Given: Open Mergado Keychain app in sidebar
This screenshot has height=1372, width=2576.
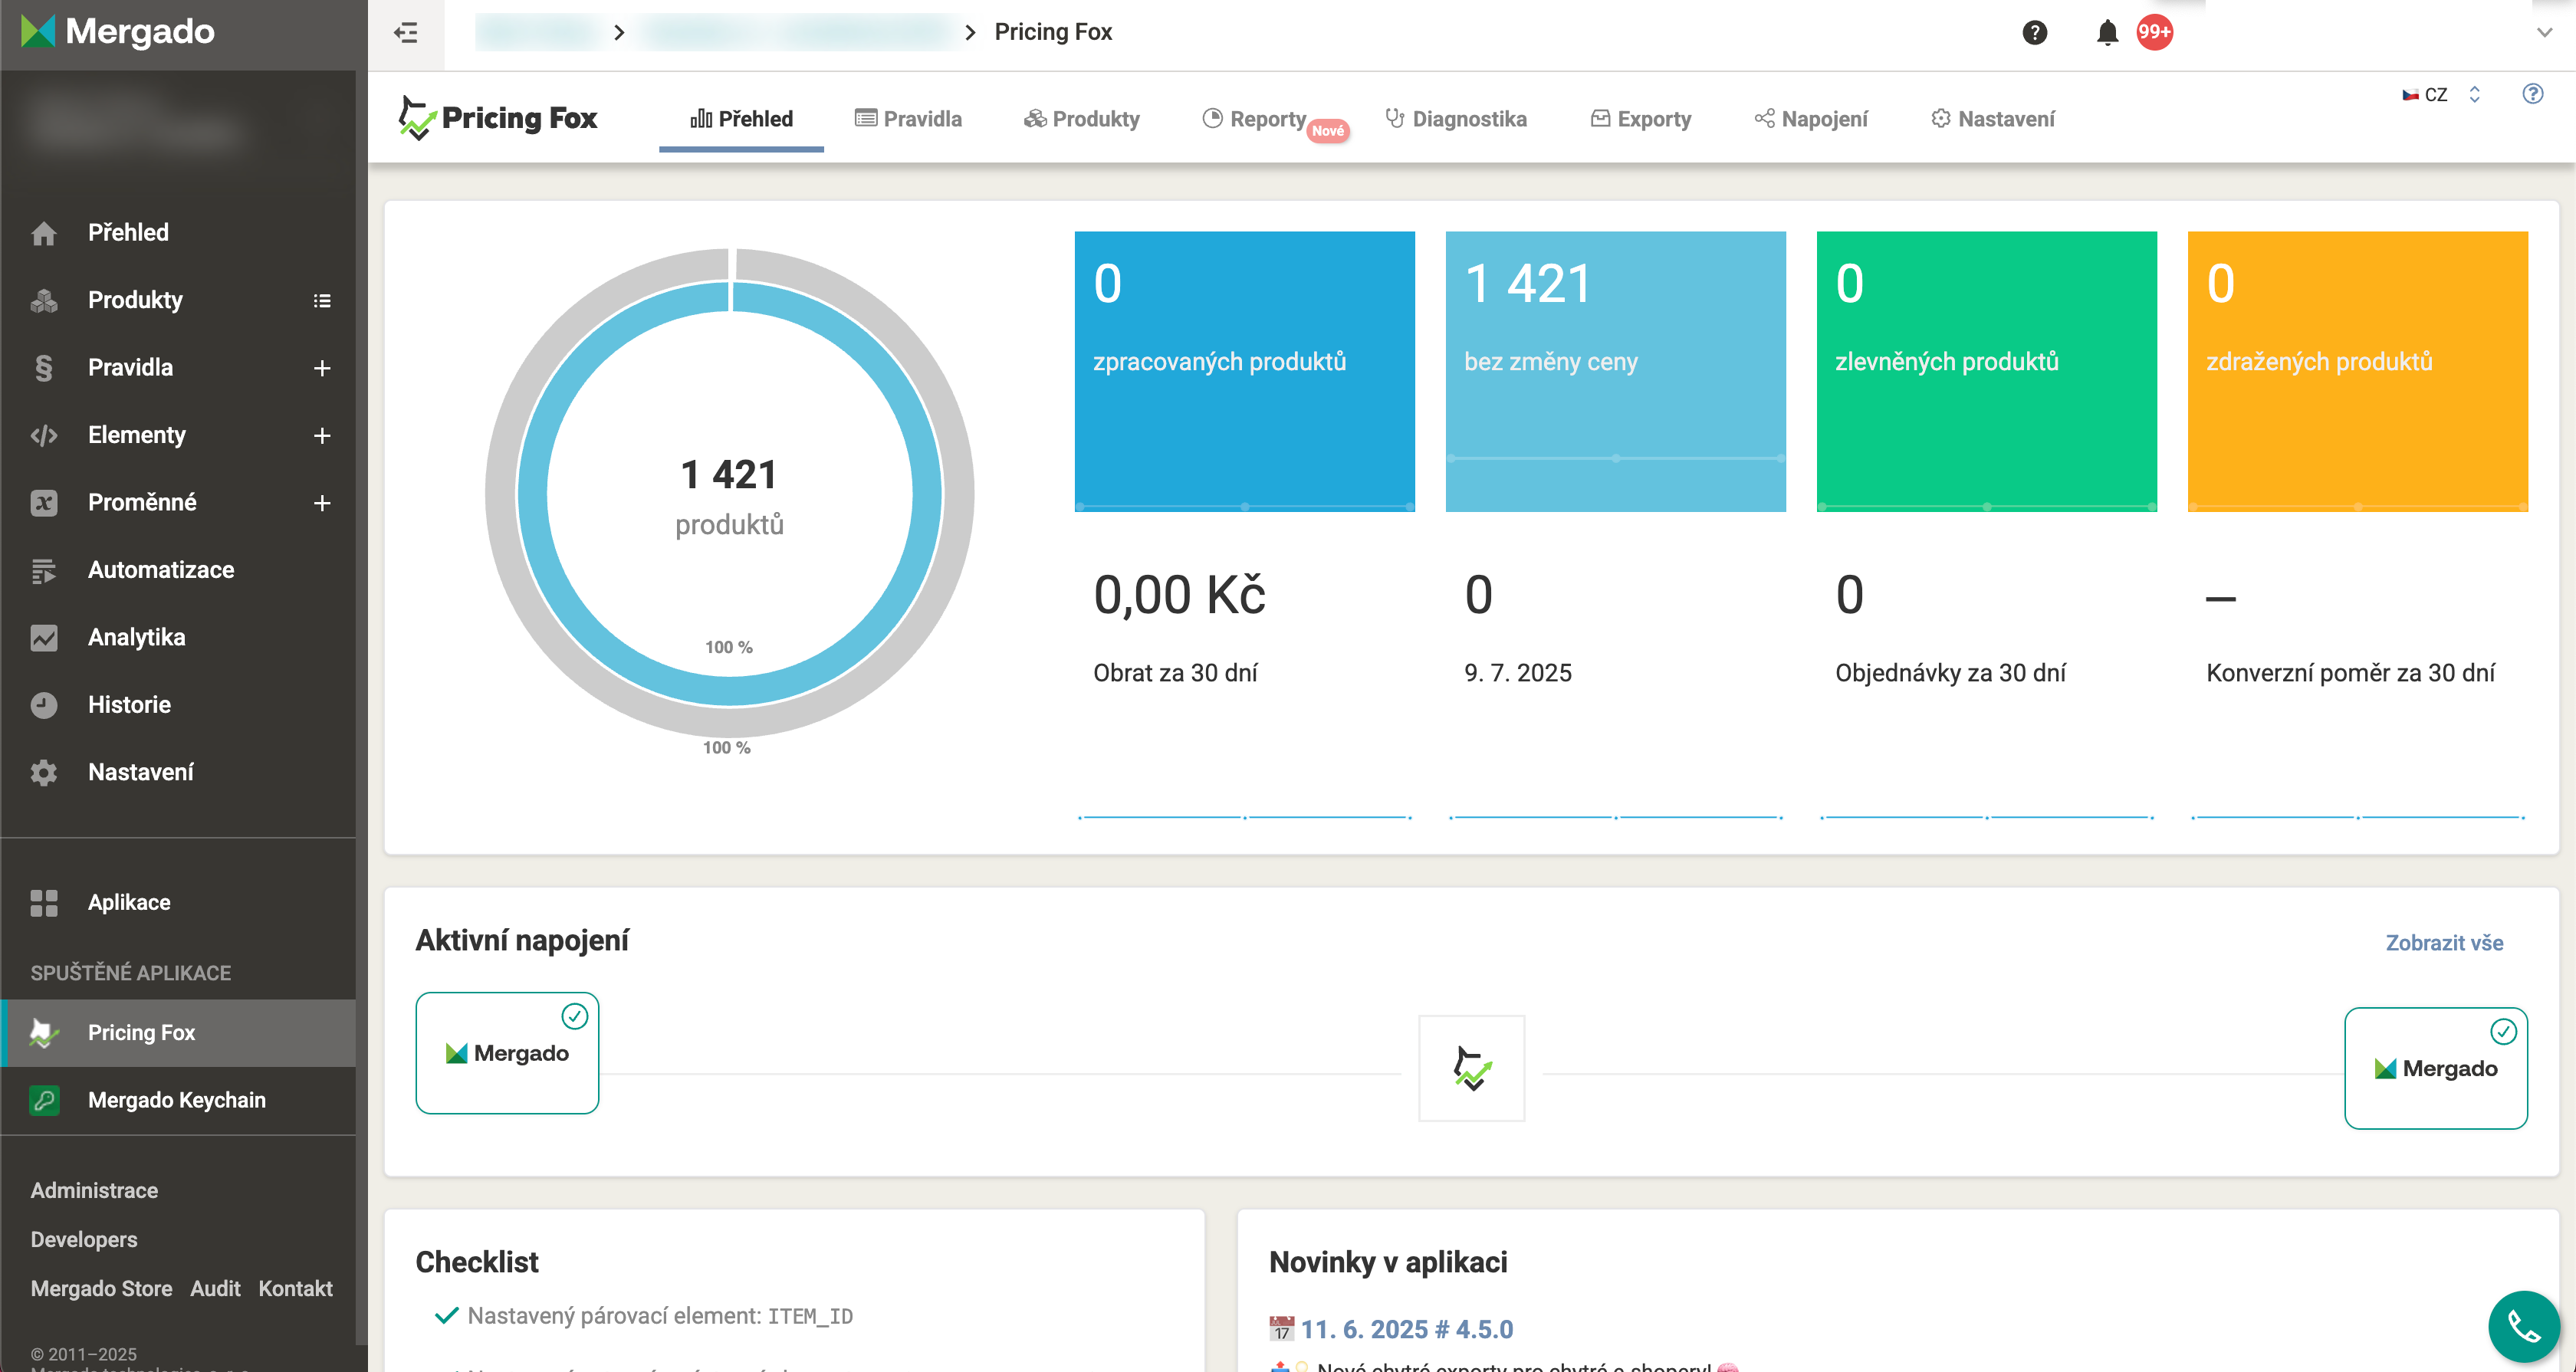Looking at the screenshot, I should [176, 1100].
